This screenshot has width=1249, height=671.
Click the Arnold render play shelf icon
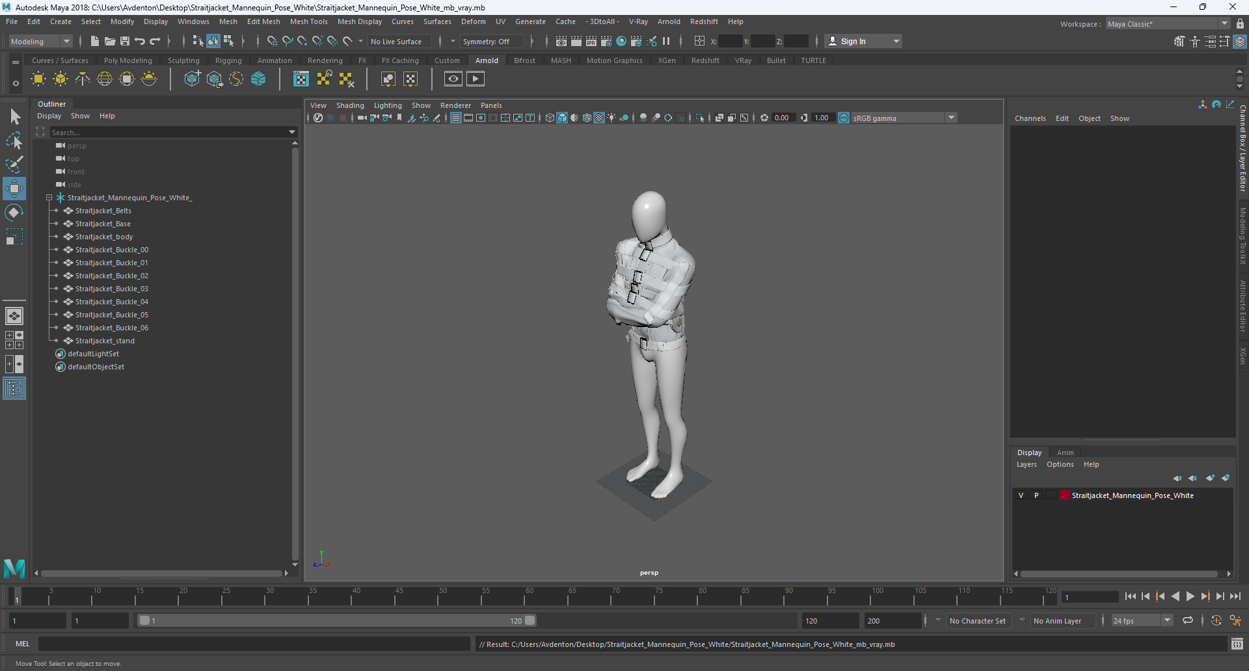[476, 79]
